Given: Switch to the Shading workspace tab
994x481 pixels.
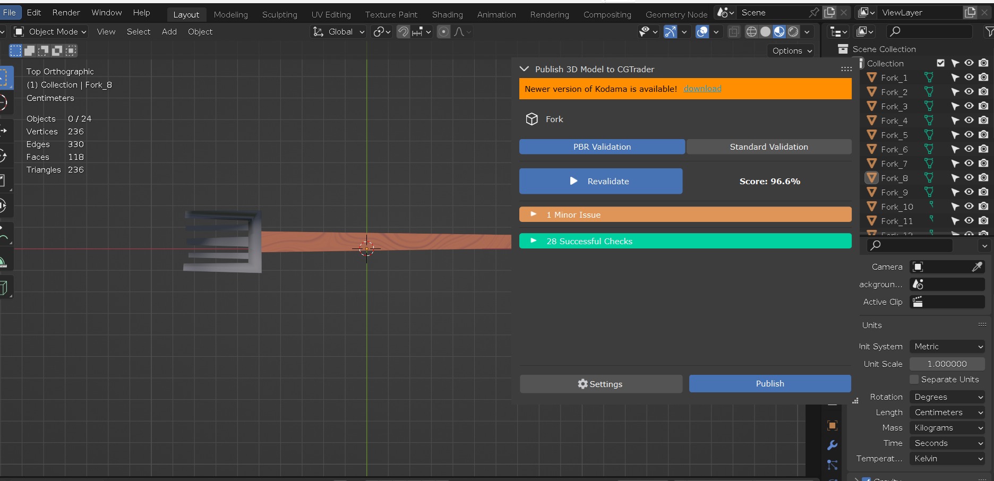Looking at the screenshot, I should coord(448,15).
